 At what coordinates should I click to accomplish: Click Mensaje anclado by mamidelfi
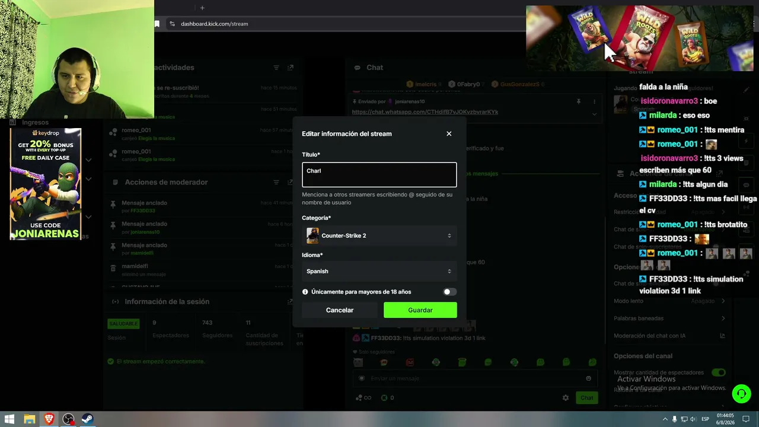pos(203,249)
